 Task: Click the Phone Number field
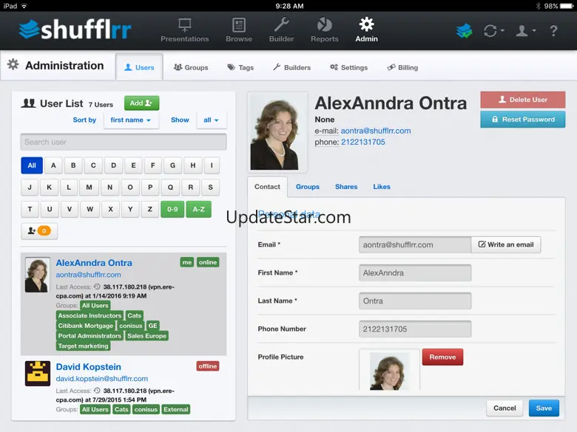pyautogui.click(x=415, y=329)
